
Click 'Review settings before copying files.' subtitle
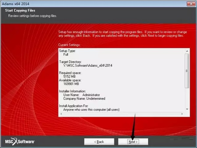33,16
